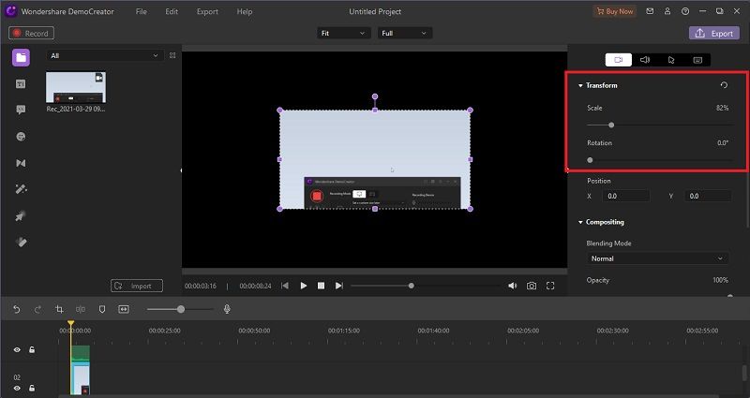Open the Effects magic wand panel
The width and height of the screenshot is (750, 398).
[x=21, y=189]
